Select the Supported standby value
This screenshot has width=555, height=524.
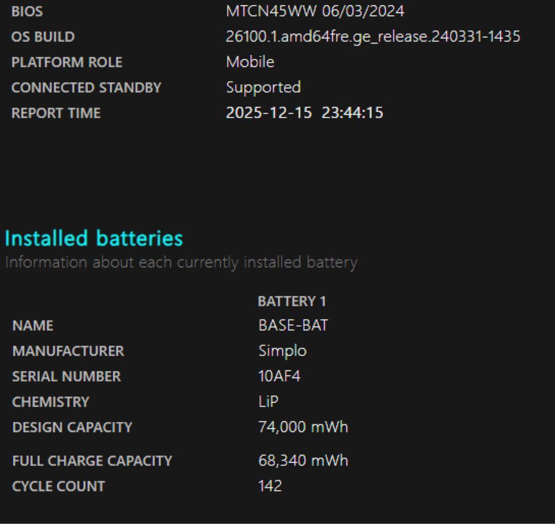pyautogui.click(x=263, y=87)
